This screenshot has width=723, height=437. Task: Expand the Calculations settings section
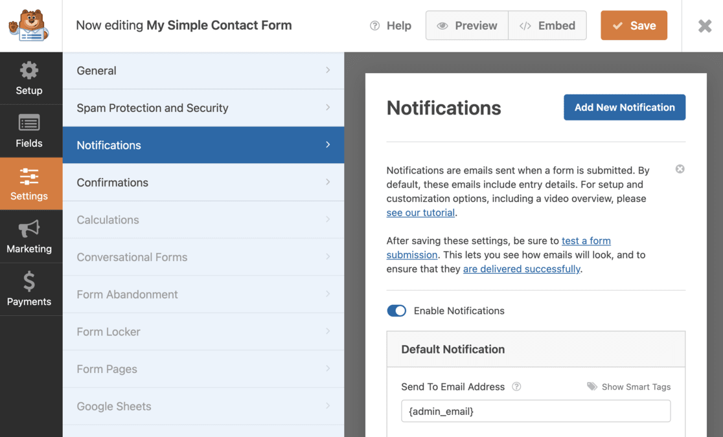coord(203,219)
